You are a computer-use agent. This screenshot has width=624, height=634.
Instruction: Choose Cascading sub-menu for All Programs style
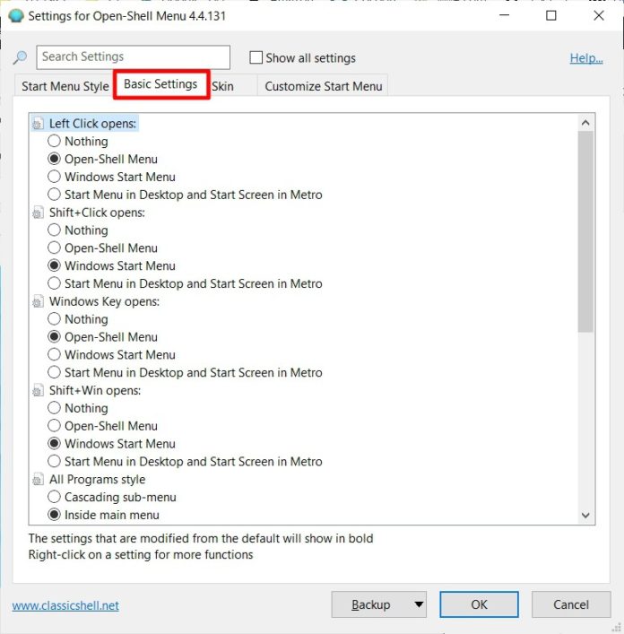[54, 497]
